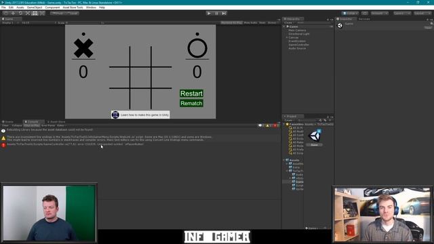The height and width of the screenshot is (244, 434).
Task: Select the Hierarchy panel tab
Action: (x=293, y=19)
